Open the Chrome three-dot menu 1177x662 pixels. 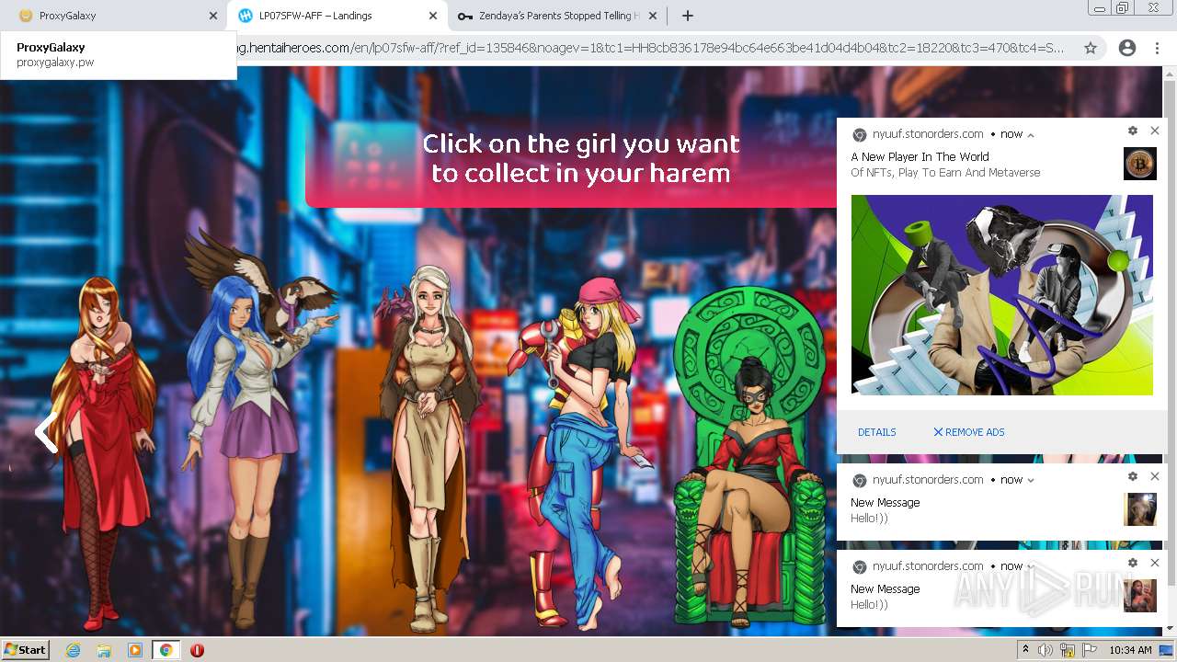tap(1157, 48)
